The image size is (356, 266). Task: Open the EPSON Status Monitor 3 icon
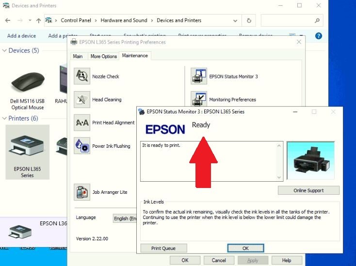click(x=199, y=76)
